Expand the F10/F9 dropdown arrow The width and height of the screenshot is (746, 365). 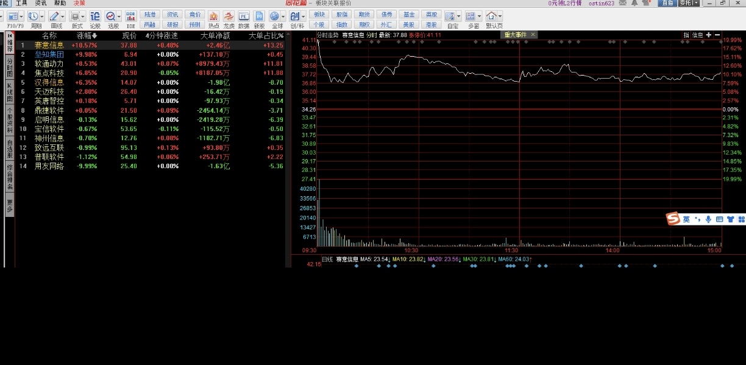pyautogui.click(x=21, y=16)
